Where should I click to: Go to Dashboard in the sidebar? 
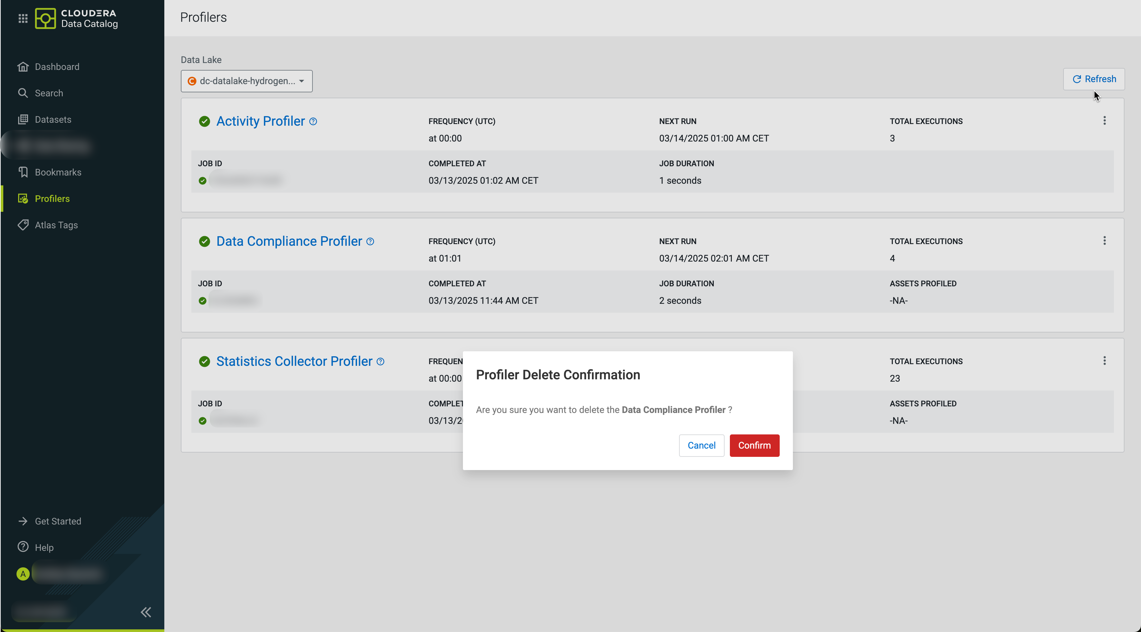(x=57, y=67)
